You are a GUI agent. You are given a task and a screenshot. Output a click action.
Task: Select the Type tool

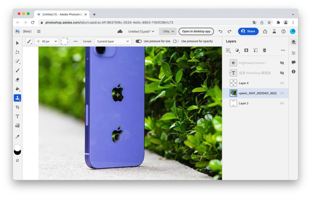point(17,116)
